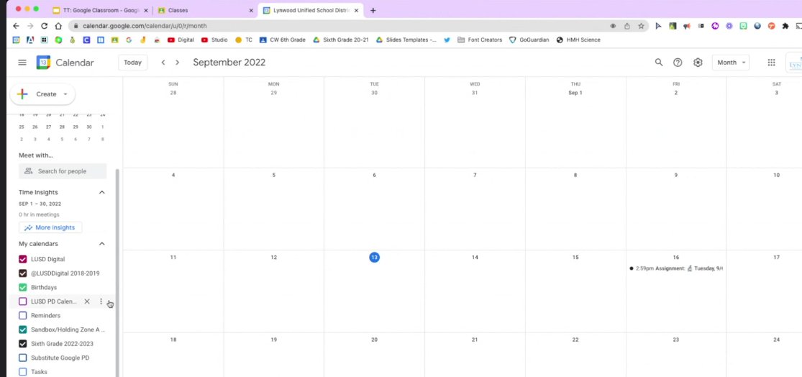Viewport: 802px width, 377px height.
Task: Open calendar search magnifier
Action: tap(659, 63)
